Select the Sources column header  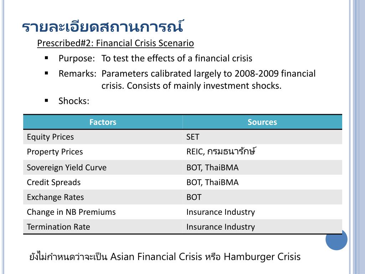pyautogui.click(x=262, y=122)
